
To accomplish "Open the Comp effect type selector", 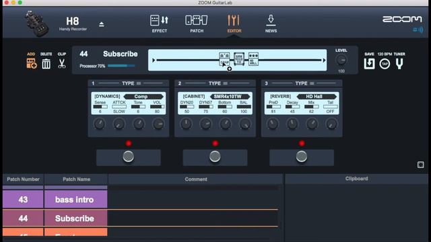I will click(x=143, y=96).
